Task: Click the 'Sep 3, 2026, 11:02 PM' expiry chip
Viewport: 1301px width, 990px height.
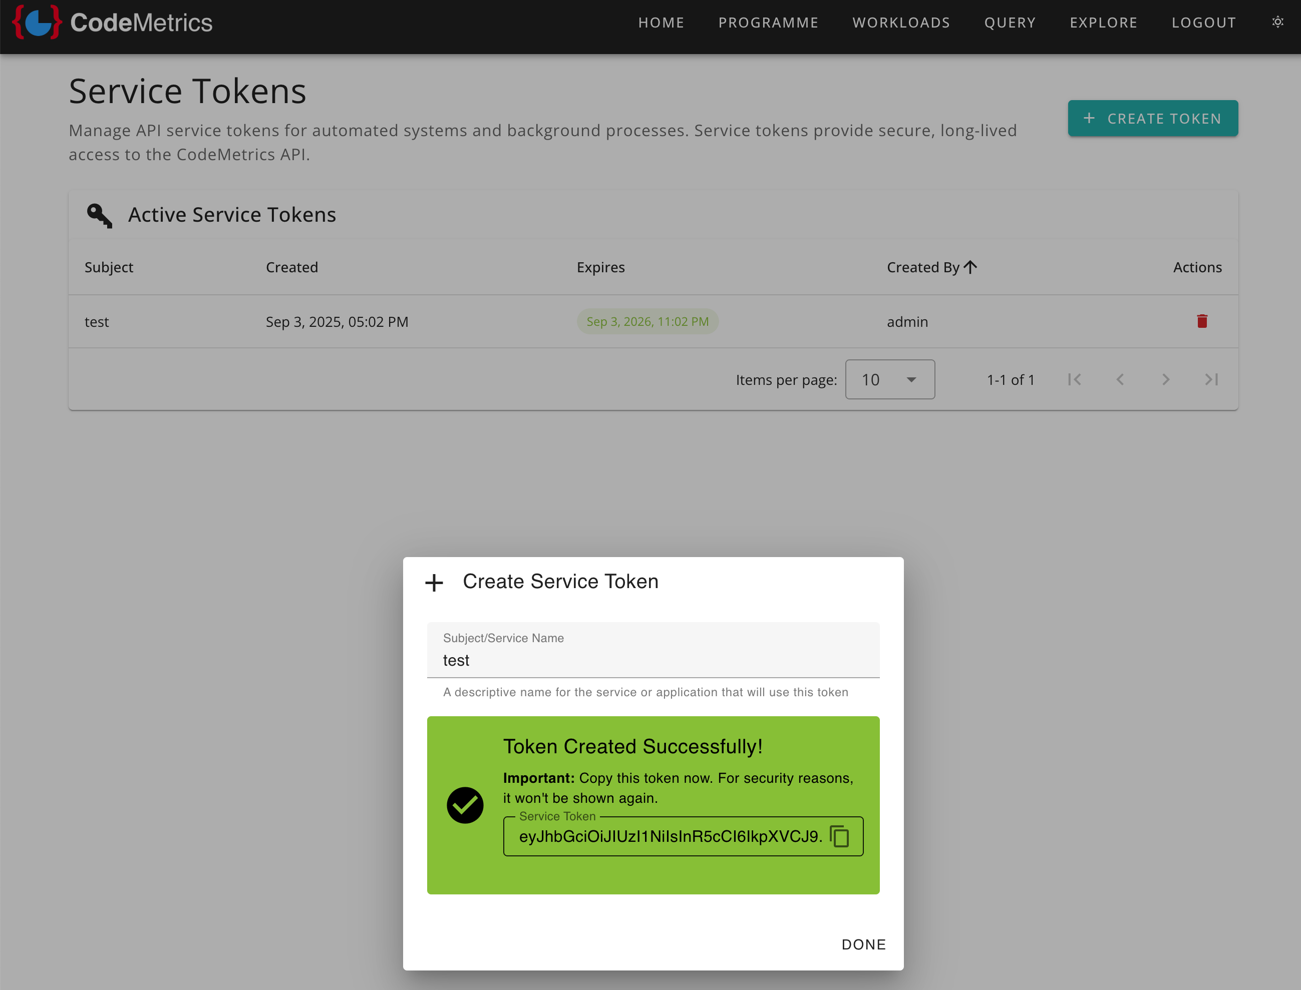Action: [647, 321]
